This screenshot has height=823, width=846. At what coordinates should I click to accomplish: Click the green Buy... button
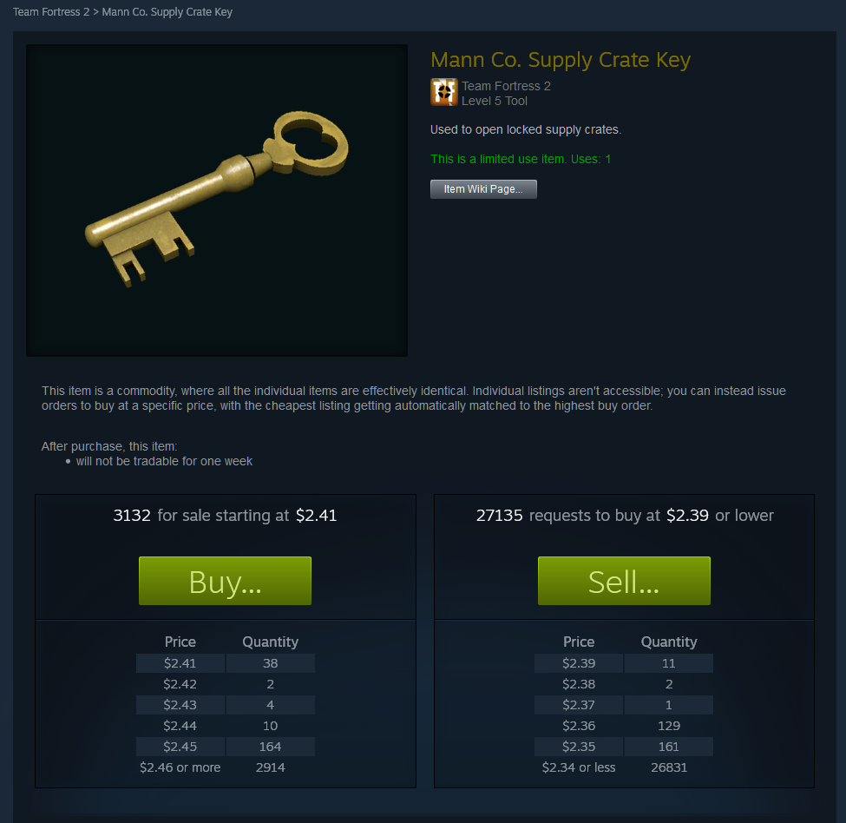(225, 581)
